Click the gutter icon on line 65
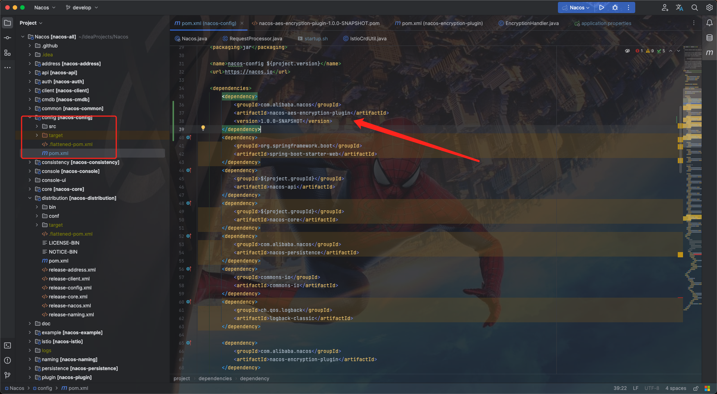This screenshot has height=394, width=717. coord(189,343)
